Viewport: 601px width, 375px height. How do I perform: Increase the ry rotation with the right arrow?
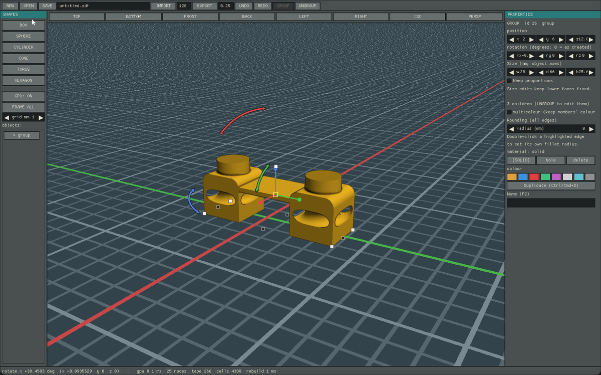(561, 56)
